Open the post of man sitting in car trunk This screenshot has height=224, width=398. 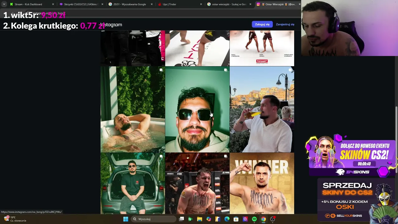pos(133,184)
